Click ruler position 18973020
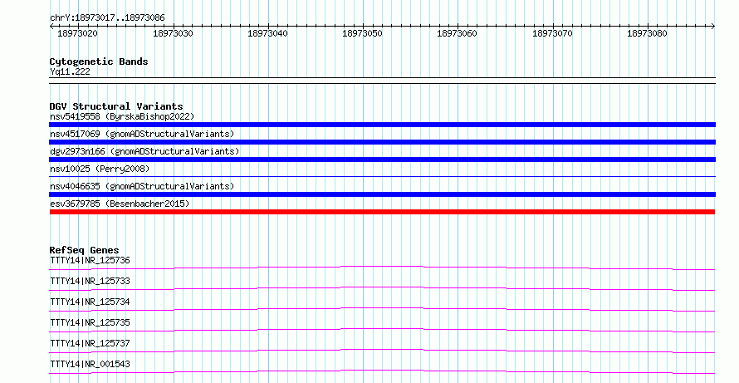 pos(77,33)
